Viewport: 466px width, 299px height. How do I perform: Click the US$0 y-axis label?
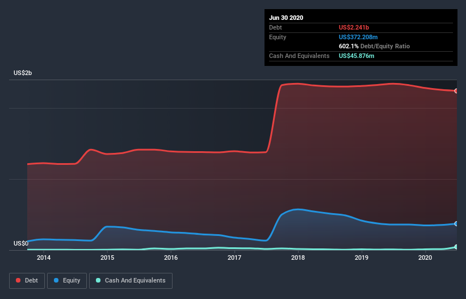(x=21, y=243)
